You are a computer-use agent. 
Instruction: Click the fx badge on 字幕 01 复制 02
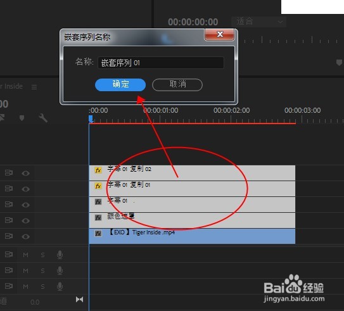coord(98,170)
